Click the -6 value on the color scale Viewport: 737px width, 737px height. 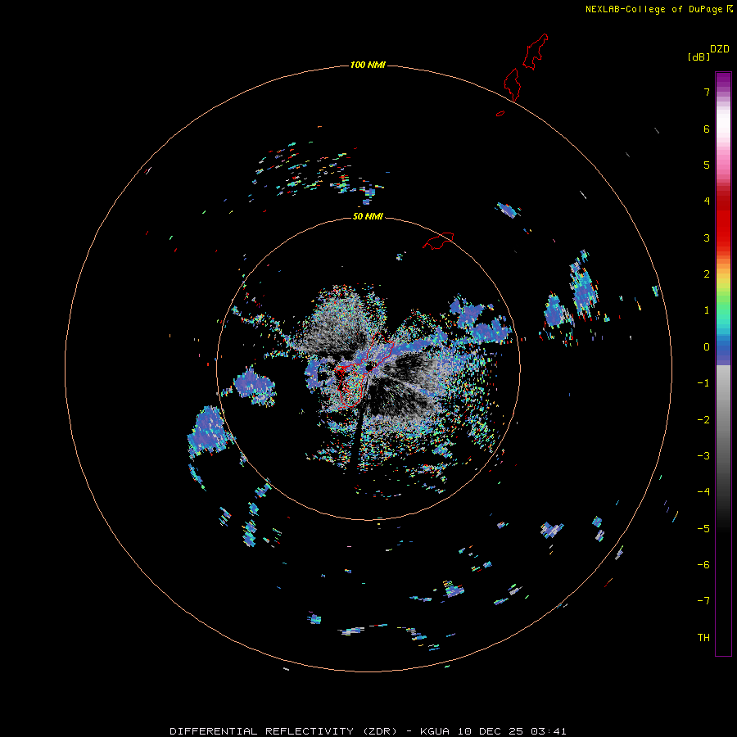click(703, 565)
